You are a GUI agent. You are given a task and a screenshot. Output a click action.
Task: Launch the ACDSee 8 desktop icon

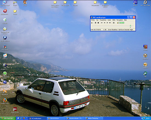pyautogui.click(x=5, y=92)
